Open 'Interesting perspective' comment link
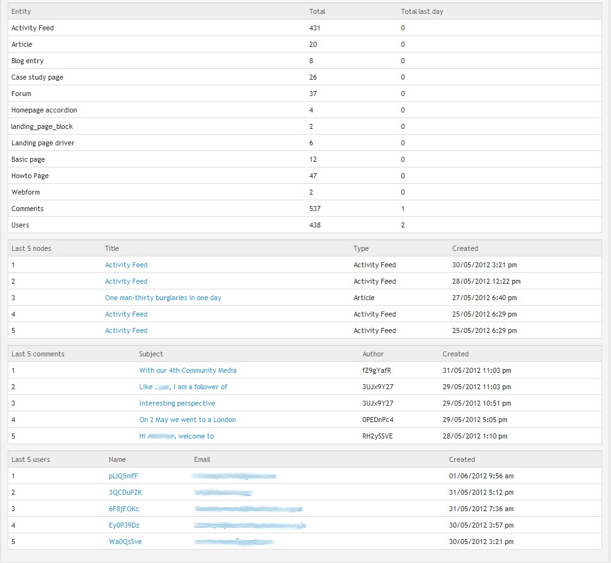Viewport: 611px width, 563px height. coord(177,403)
